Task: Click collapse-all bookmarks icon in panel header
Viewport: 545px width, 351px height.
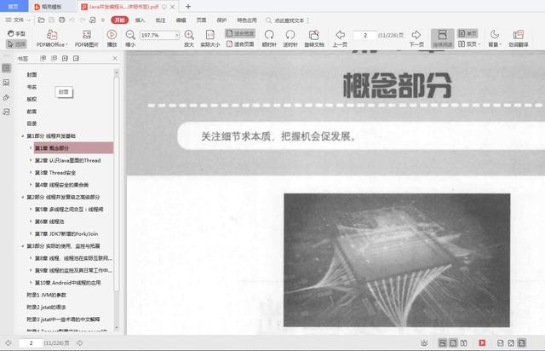Action: point(54,58)
